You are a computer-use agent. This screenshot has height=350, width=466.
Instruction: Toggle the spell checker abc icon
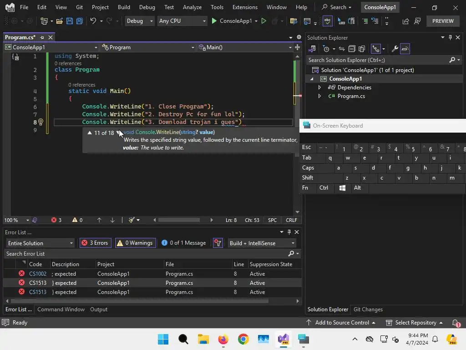pyautogui.click(x=327, y=21)
